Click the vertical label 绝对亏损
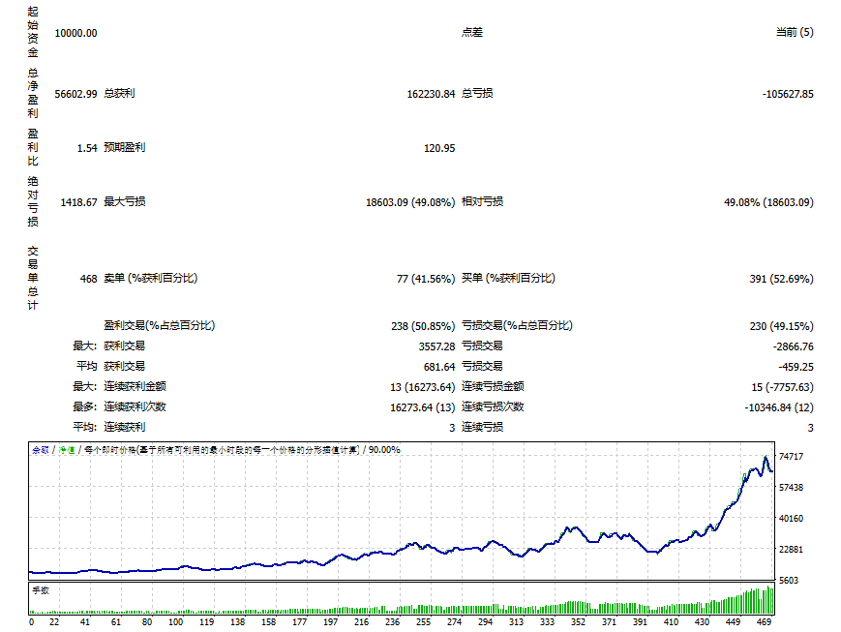Screen dimensions: 841x632 tap(33, 201)
